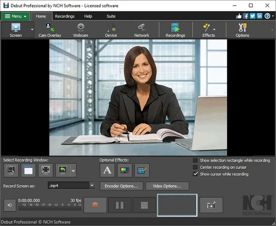
Task: Enable Show selection rectangle while recording
Action: coord(196,160)
